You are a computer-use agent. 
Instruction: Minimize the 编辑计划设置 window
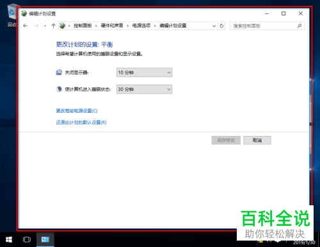267,13
